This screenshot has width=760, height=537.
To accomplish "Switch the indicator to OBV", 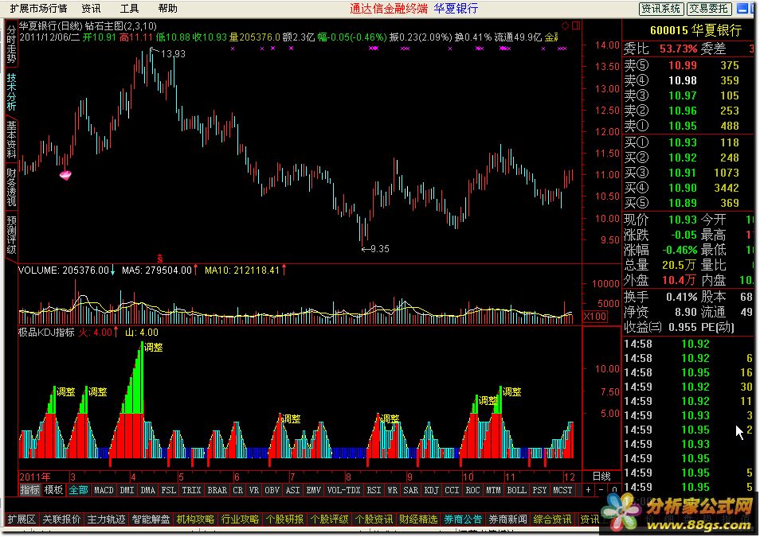I will coord(272,490).
